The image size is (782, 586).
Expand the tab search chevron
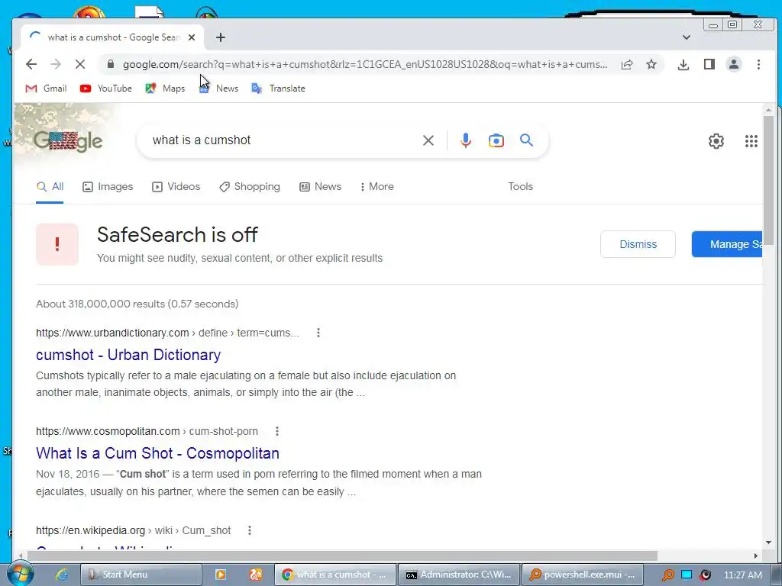click(687, 37)
